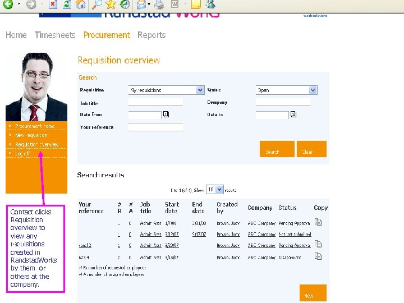404x303 pixels.
Task: Click the Date to input field
Action: (x=272, y=114)
